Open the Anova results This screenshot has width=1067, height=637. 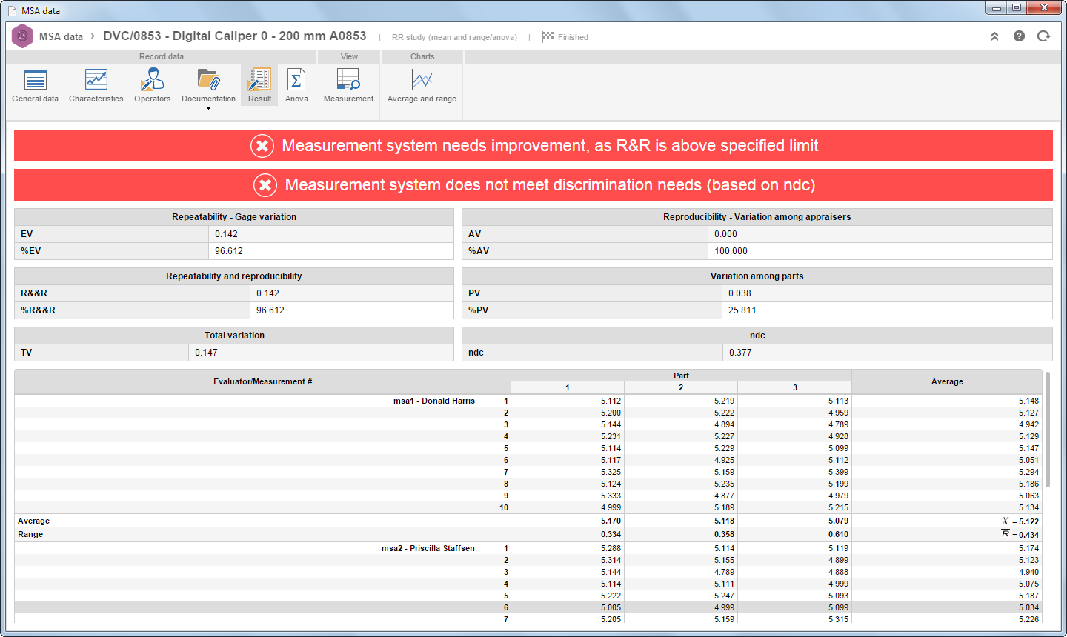pyautogui.click(x=296, y=85)
